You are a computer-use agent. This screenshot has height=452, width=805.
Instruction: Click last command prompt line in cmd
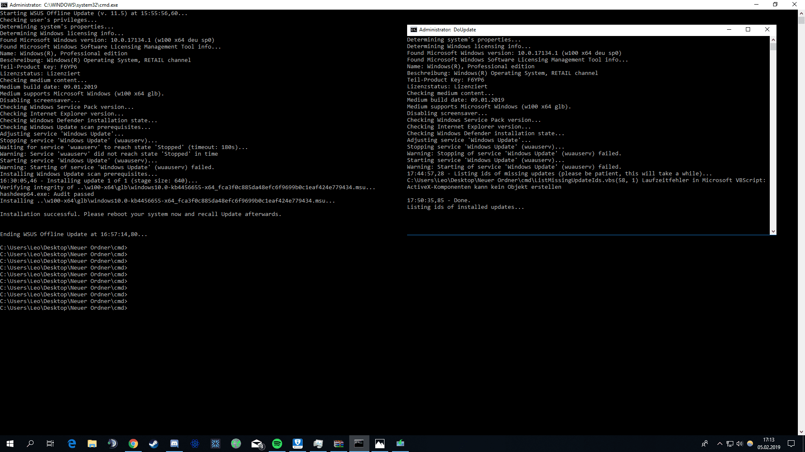tap(64, 308)
